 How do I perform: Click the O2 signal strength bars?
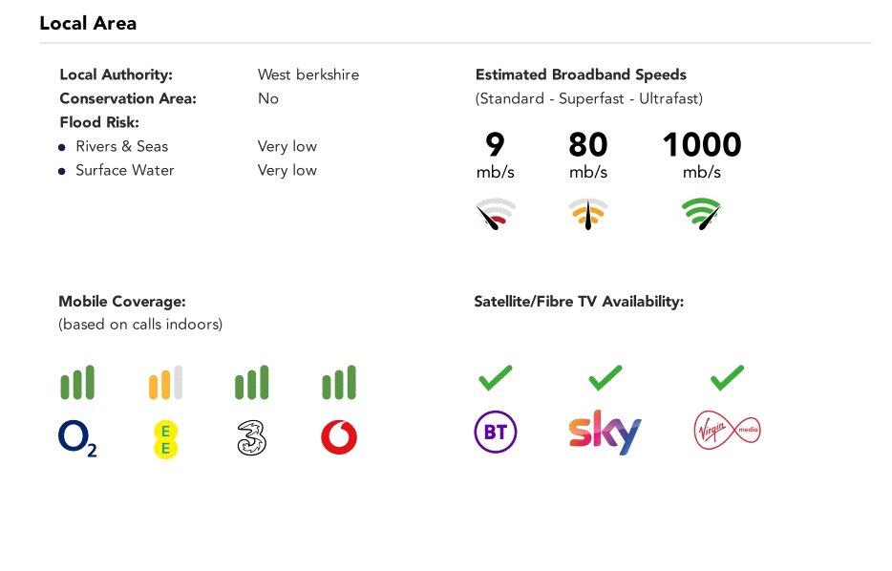(x=77, y=383)
